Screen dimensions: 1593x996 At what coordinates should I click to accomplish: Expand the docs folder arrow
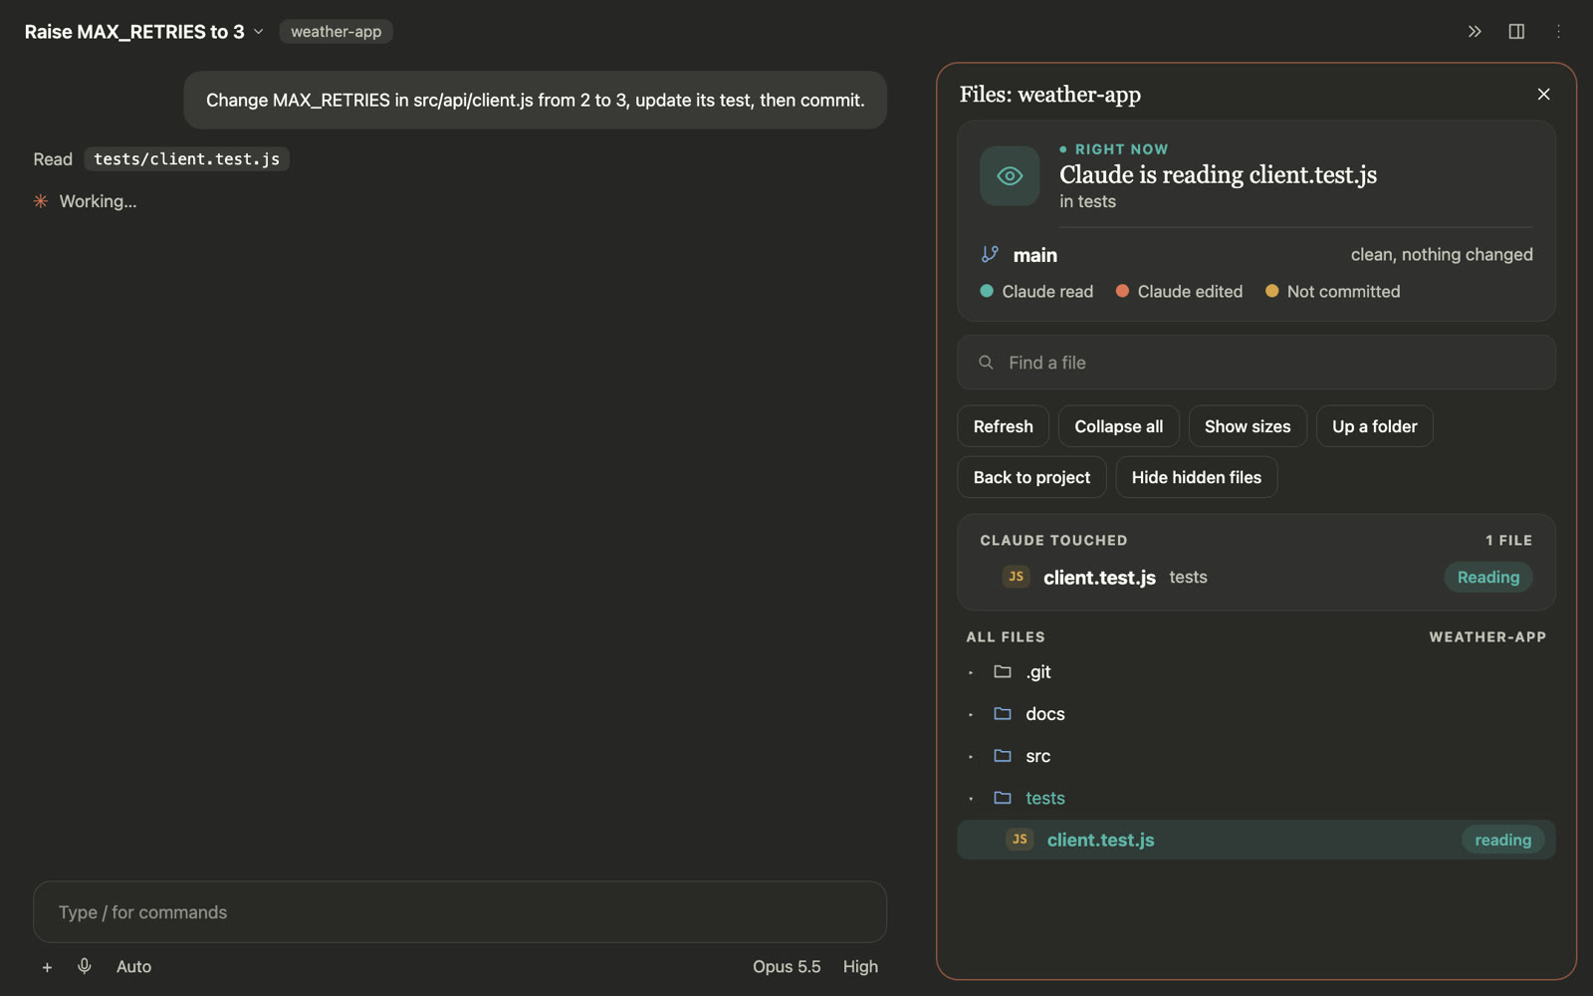click(971, 714)
